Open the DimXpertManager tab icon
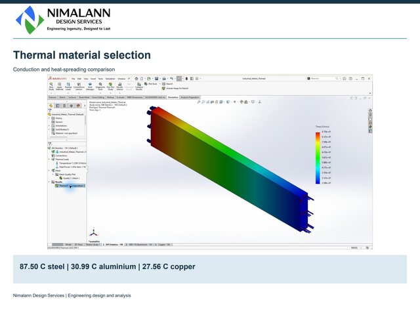420x315 pixels. tap(72, 106)
